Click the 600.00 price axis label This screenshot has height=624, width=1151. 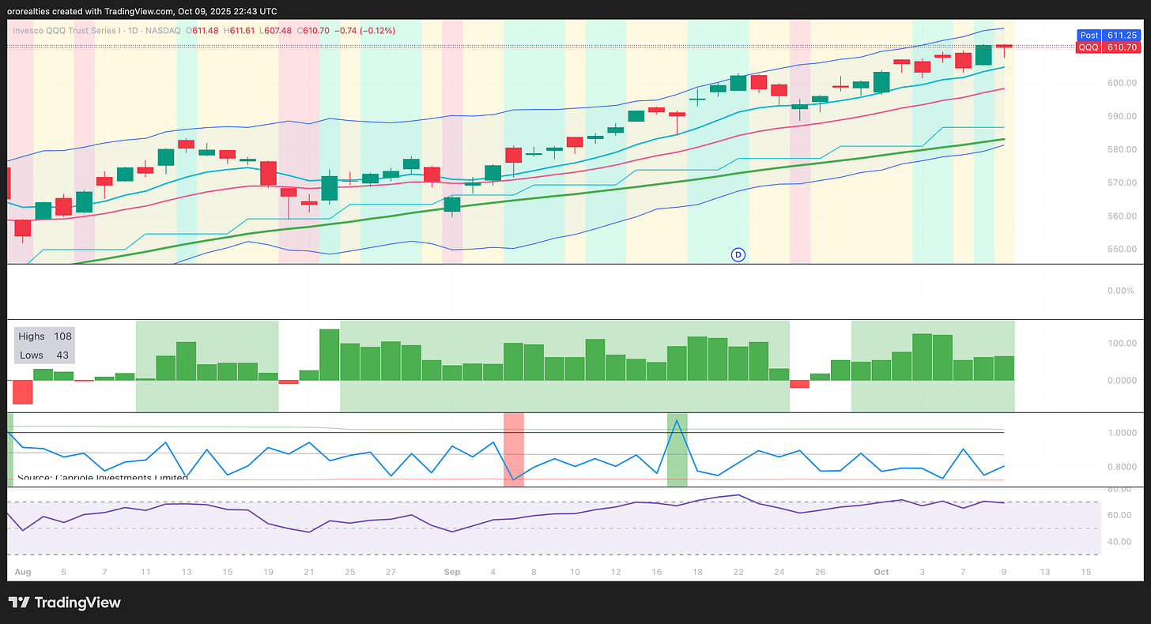1120,83
